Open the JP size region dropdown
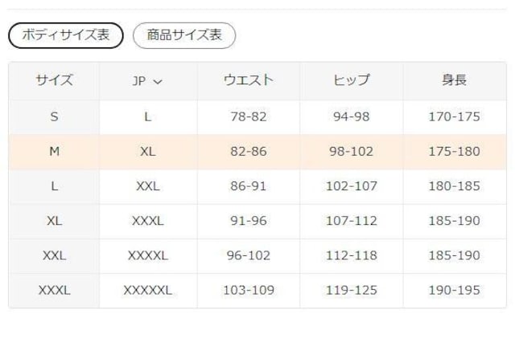The height and width of the screenshot is (338, 515). (147, 80)
